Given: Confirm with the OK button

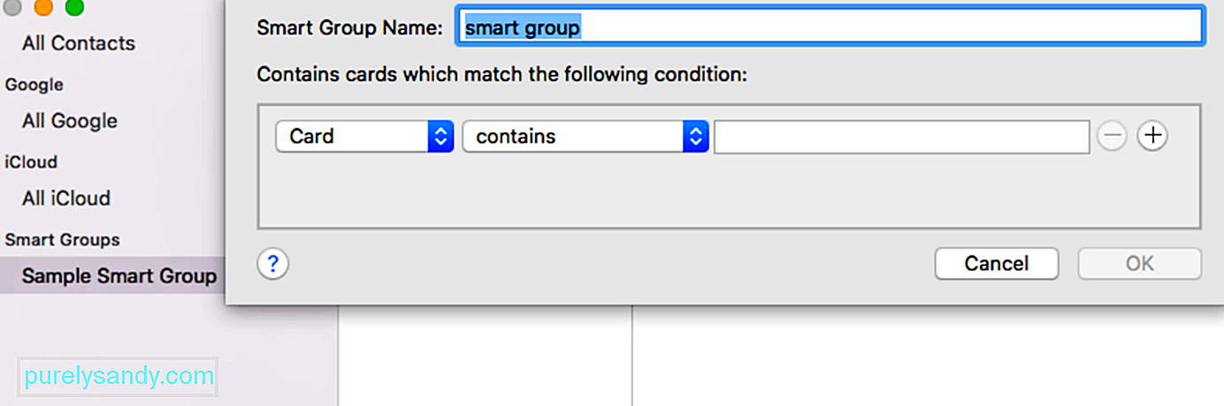Looking at the screenshot, I should pyautogui.click(x=1139, y=264).
